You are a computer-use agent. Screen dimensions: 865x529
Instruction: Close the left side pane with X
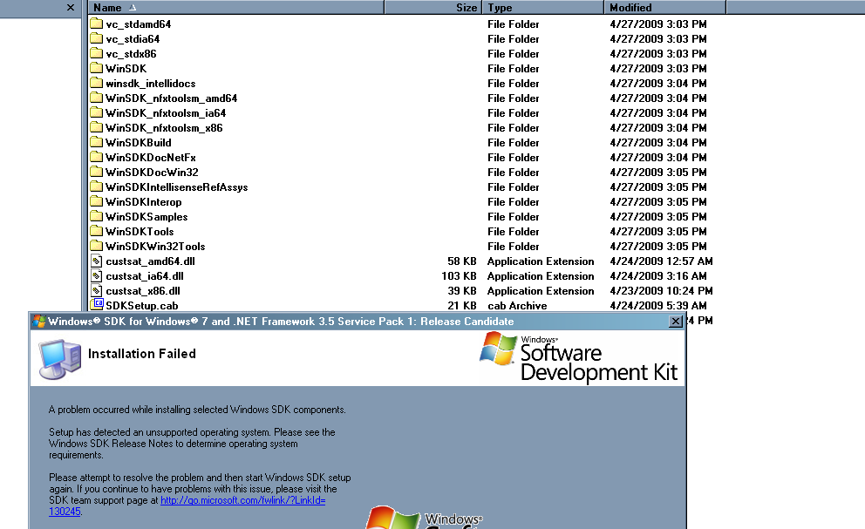coord(70,8)
